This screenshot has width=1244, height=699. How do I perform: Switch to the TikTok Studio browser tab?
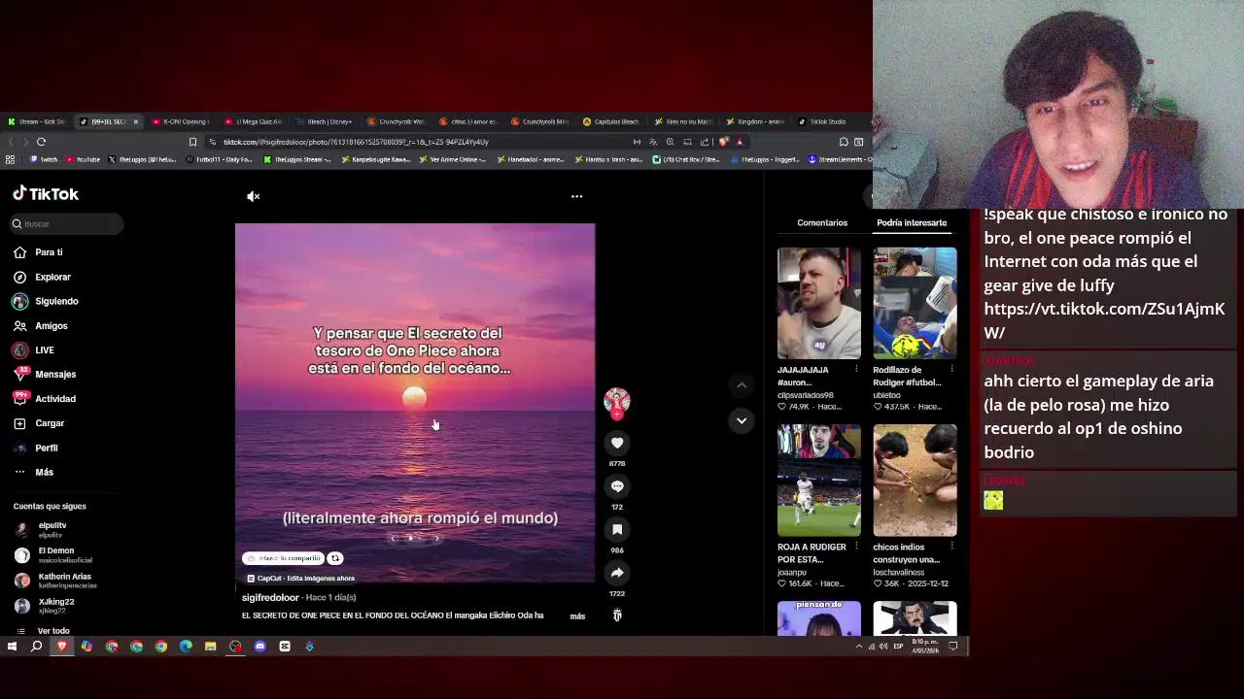click(827, 121)
